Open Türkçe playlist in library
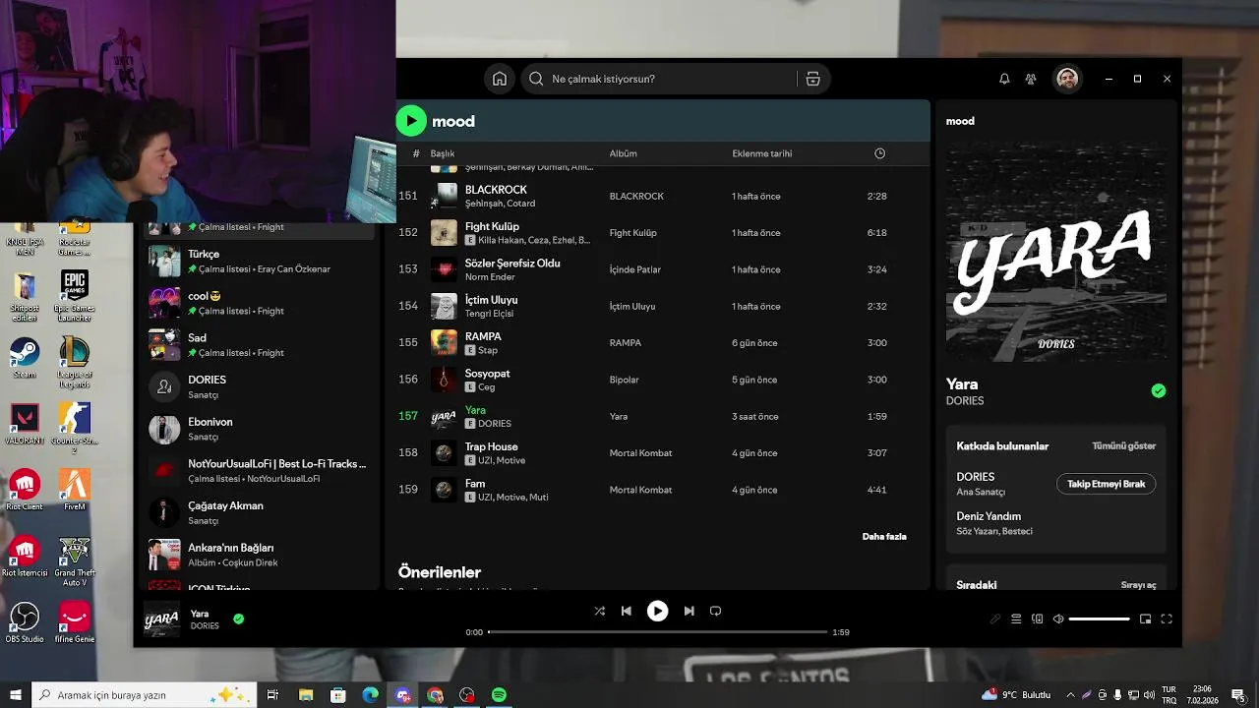Viewport: 1259px width, 708px height. tap(260, 261)
